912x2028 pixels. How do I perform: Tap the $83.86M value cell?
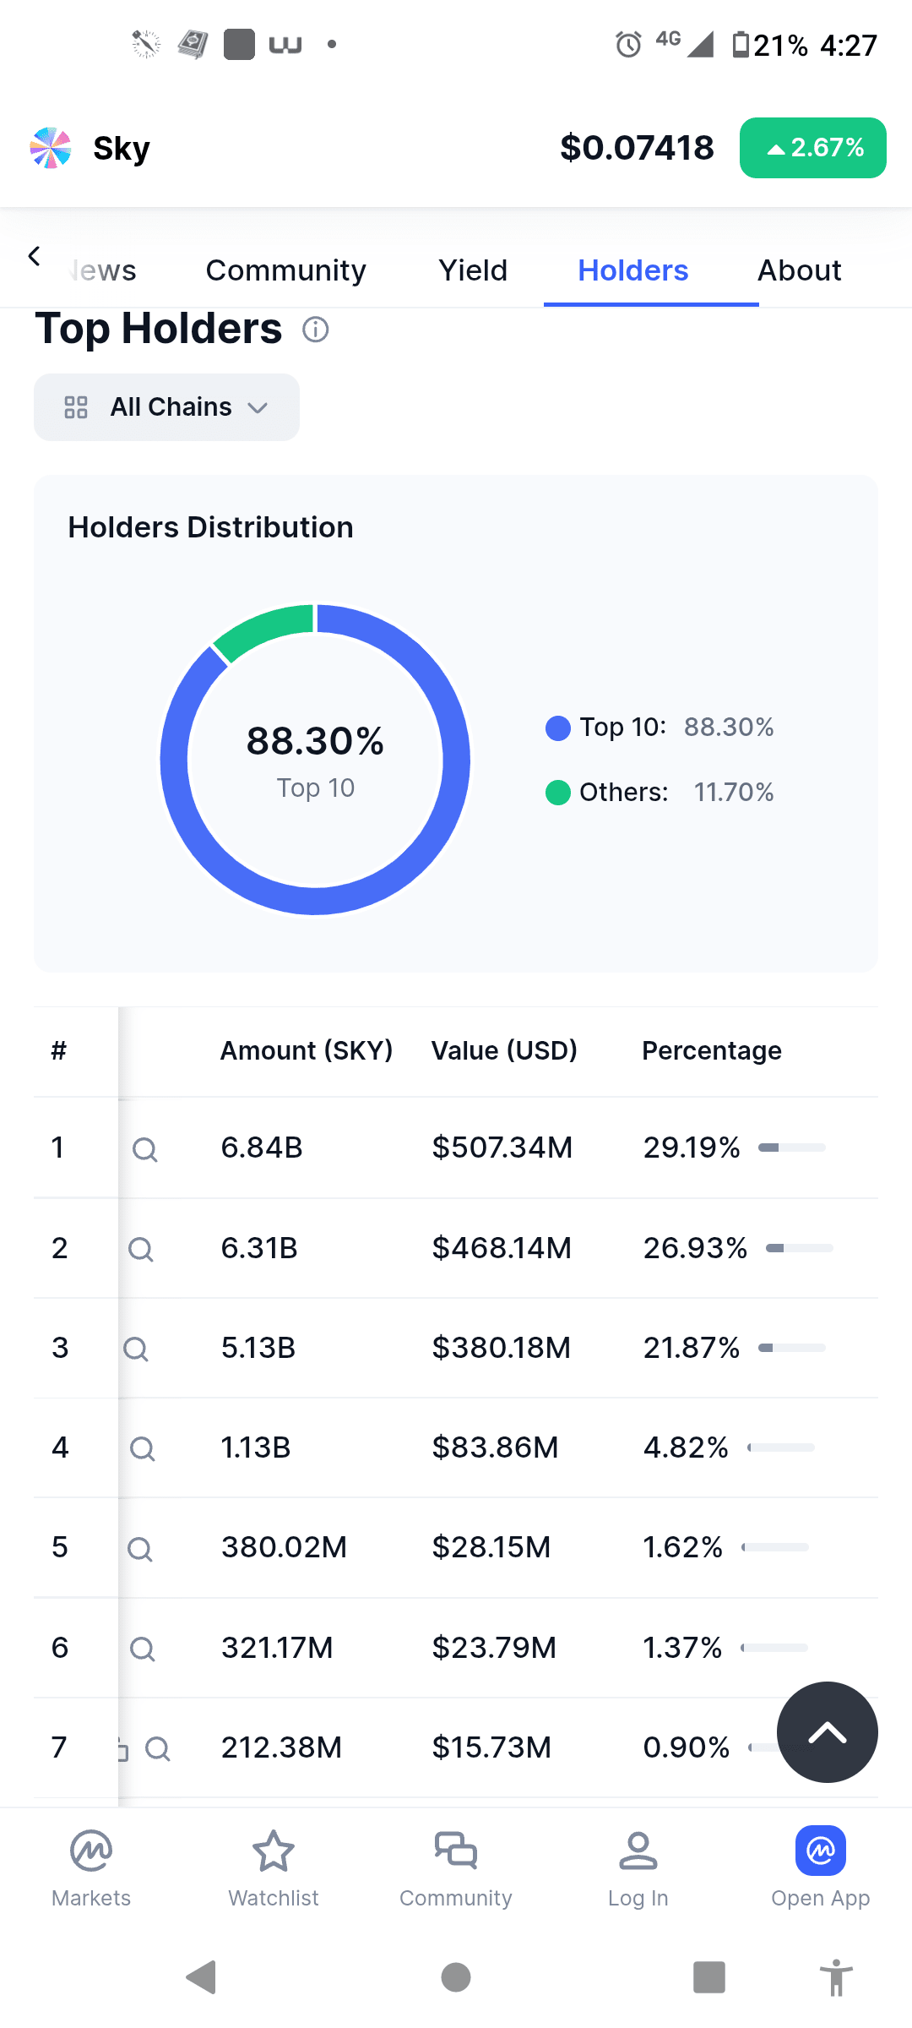click(496, 1447)
